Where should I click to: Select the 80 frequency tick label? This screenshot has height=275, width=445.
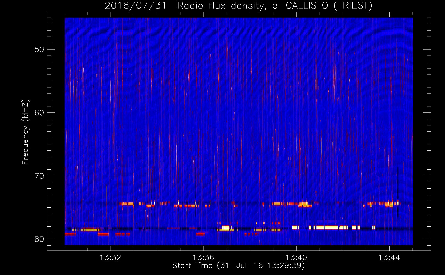coord(39,239)
